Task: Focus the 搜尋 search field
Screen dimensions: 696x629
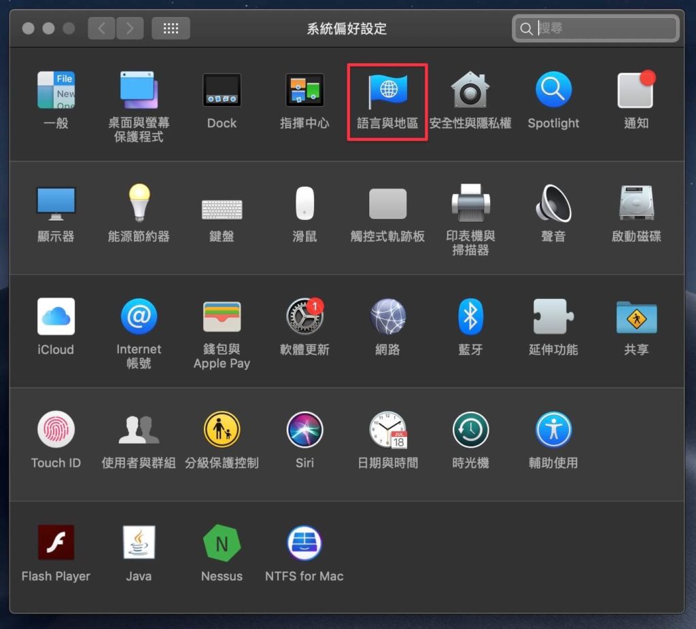Action: [595, 29]
